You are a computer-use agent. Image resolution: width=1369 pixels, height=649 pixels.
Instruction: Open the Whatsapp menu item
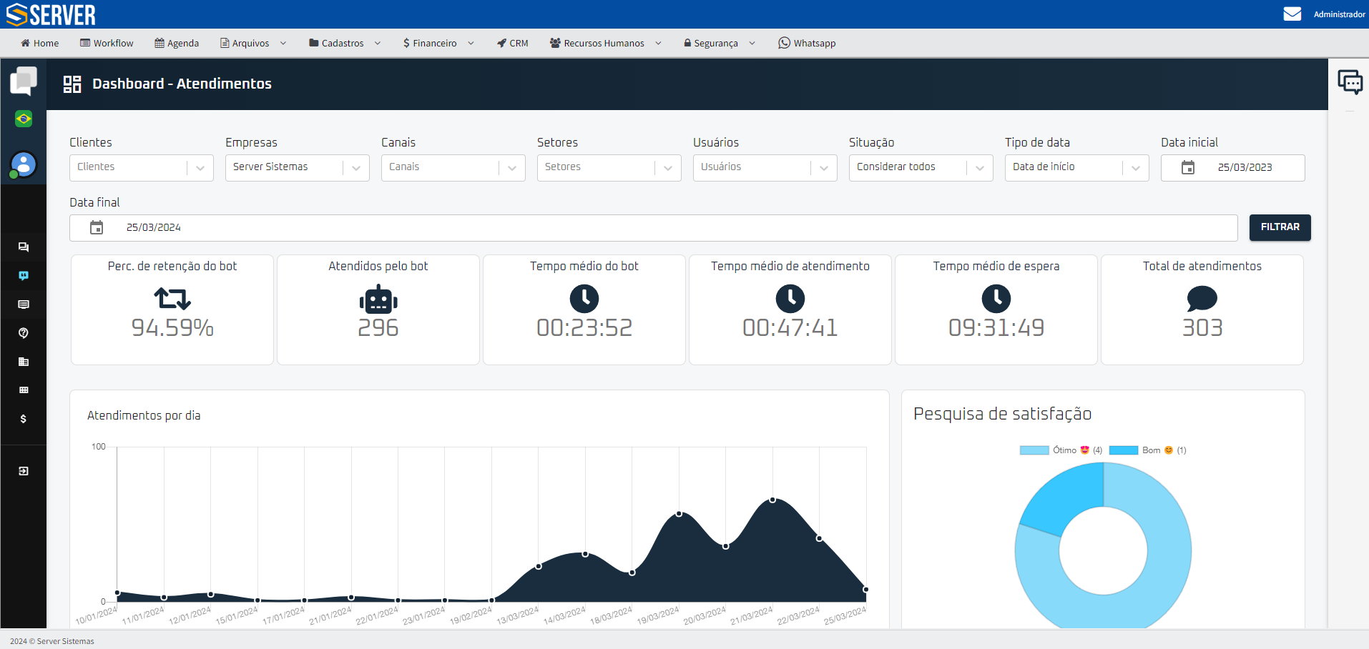pyautogui.click(x=807, y=43)
